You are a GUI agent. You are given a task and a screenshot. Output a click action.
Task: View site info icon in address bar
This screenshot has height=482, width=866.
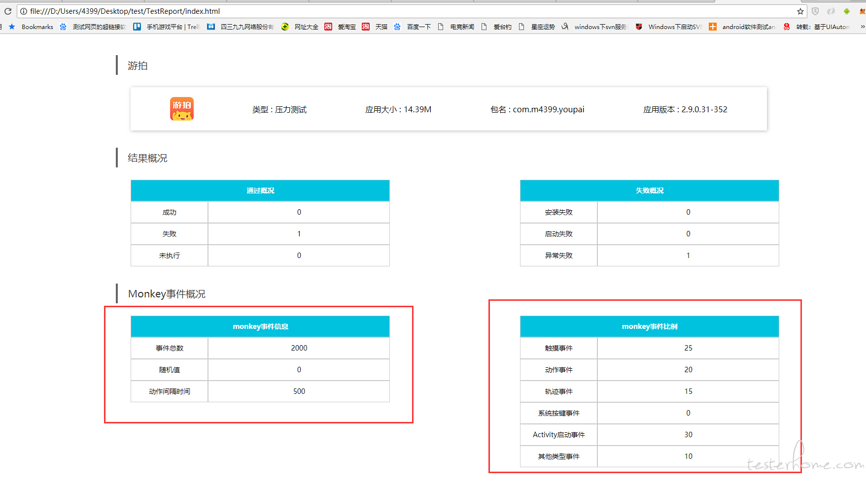[23, 11]
